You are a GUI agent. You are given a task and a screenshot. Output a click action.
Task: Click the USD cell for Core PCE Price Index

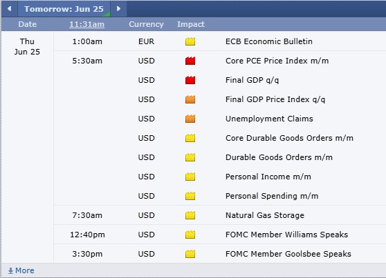point(146,61)
